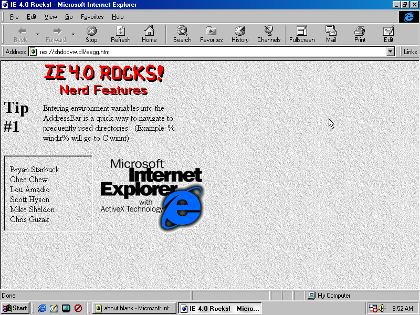Image resolution: width=420 pixels, height=315 pixels.
Task: Open the Channels pane
Action: click(x=269, y=35)
